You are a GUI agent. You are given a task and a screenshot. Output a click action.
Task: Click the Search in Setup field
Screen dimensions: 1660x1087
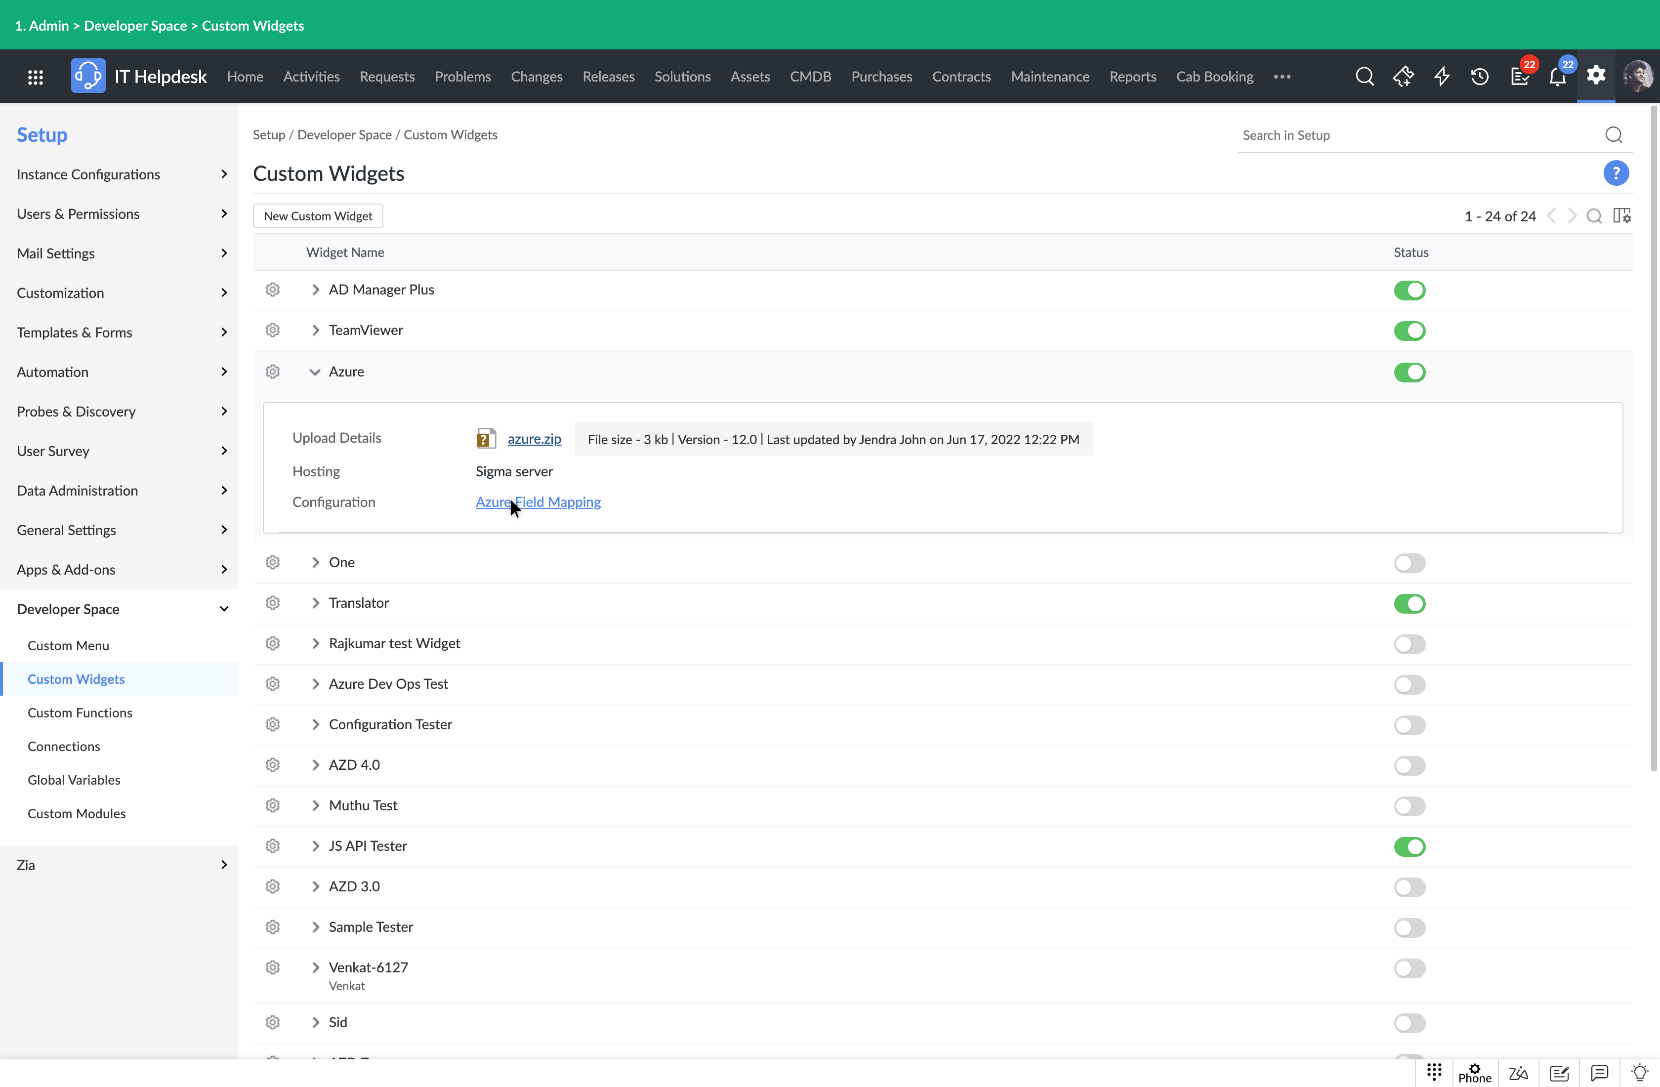click(x=1416, y=135)
